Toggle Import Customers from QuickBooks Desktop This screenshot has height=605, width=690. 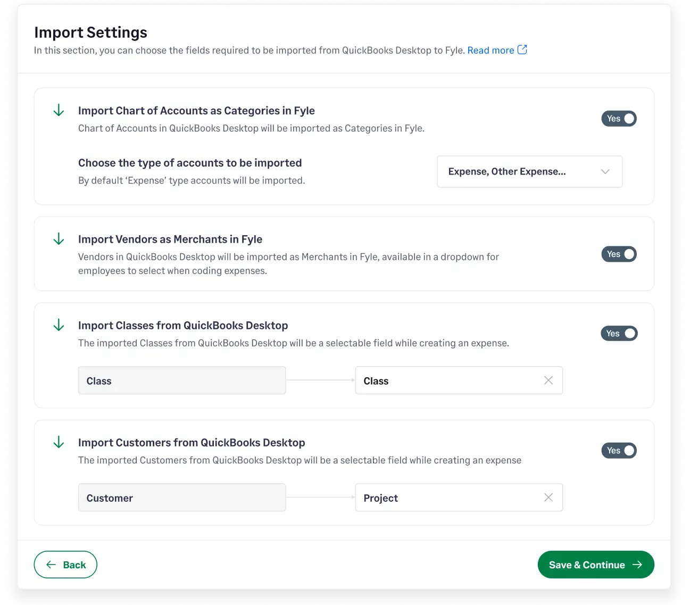point(619,450)
